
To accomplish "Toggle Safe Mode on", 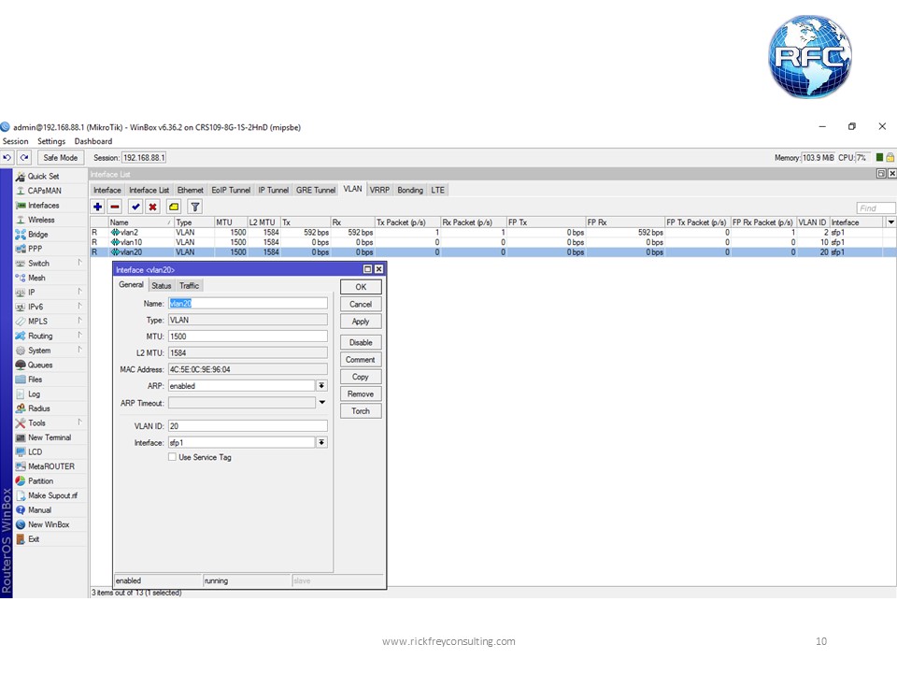I will click(60, 157).
